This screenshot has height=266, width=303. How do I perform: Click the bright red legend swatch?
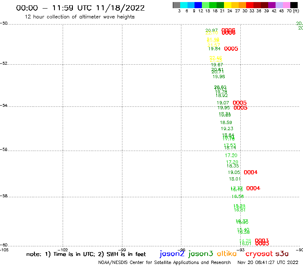coord(250,5)
